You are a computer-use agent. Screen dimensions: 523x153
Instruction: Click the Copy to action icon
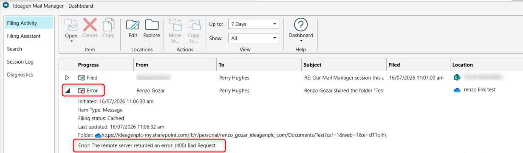(194, 25)
